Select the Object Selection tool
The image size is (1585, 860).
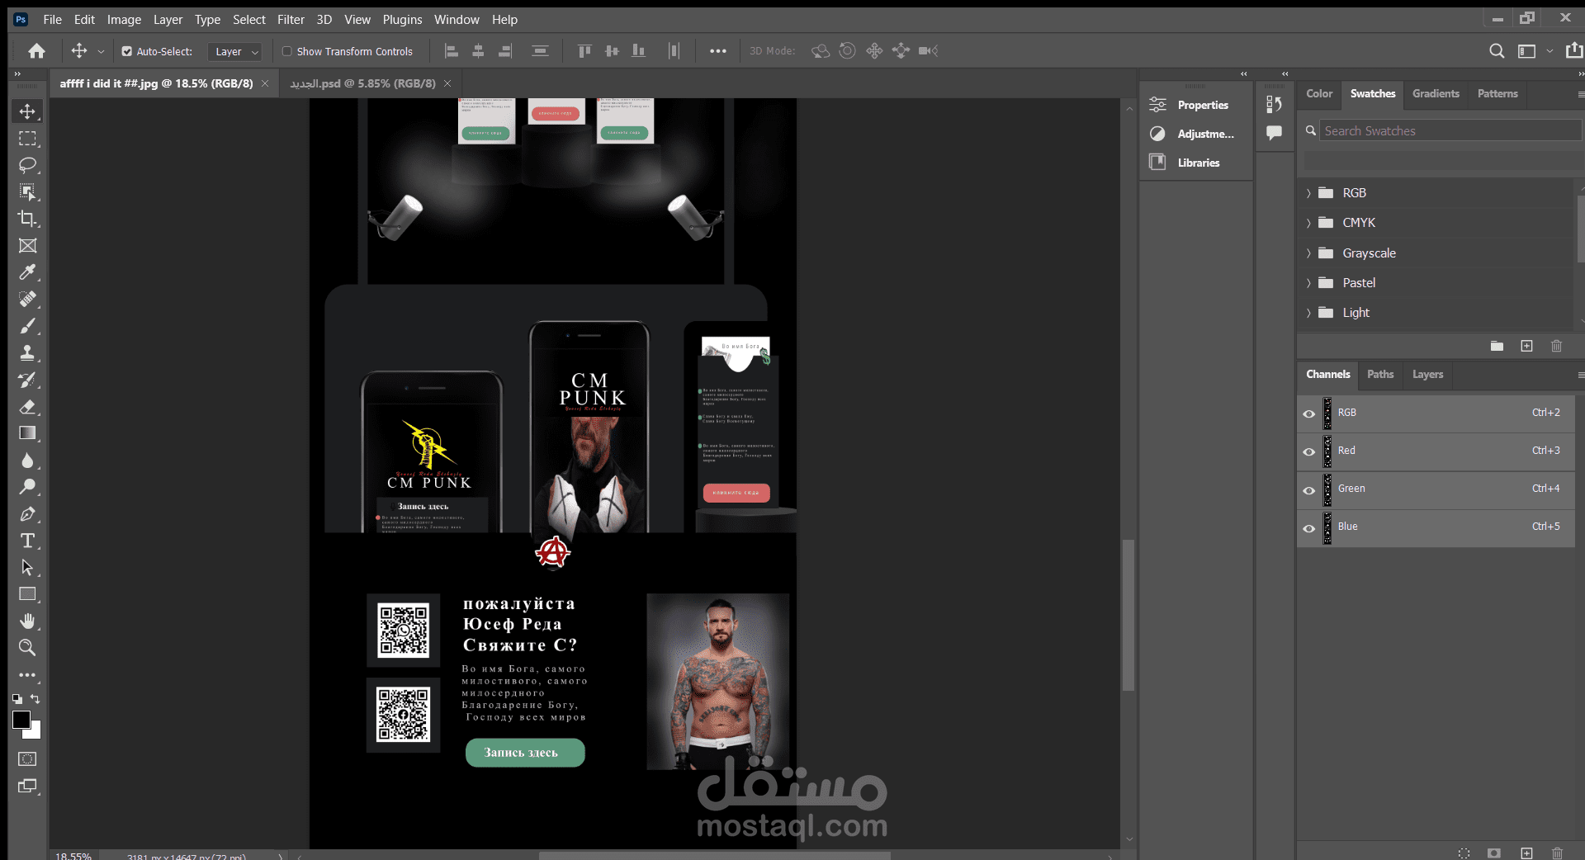(27, 192)
